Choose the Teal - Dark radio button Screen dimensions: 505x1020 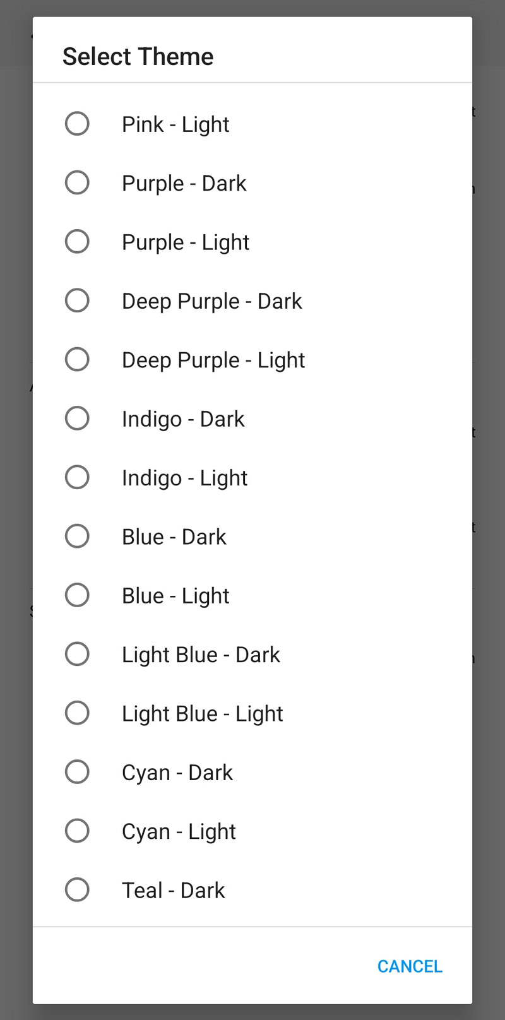[77, 890]
